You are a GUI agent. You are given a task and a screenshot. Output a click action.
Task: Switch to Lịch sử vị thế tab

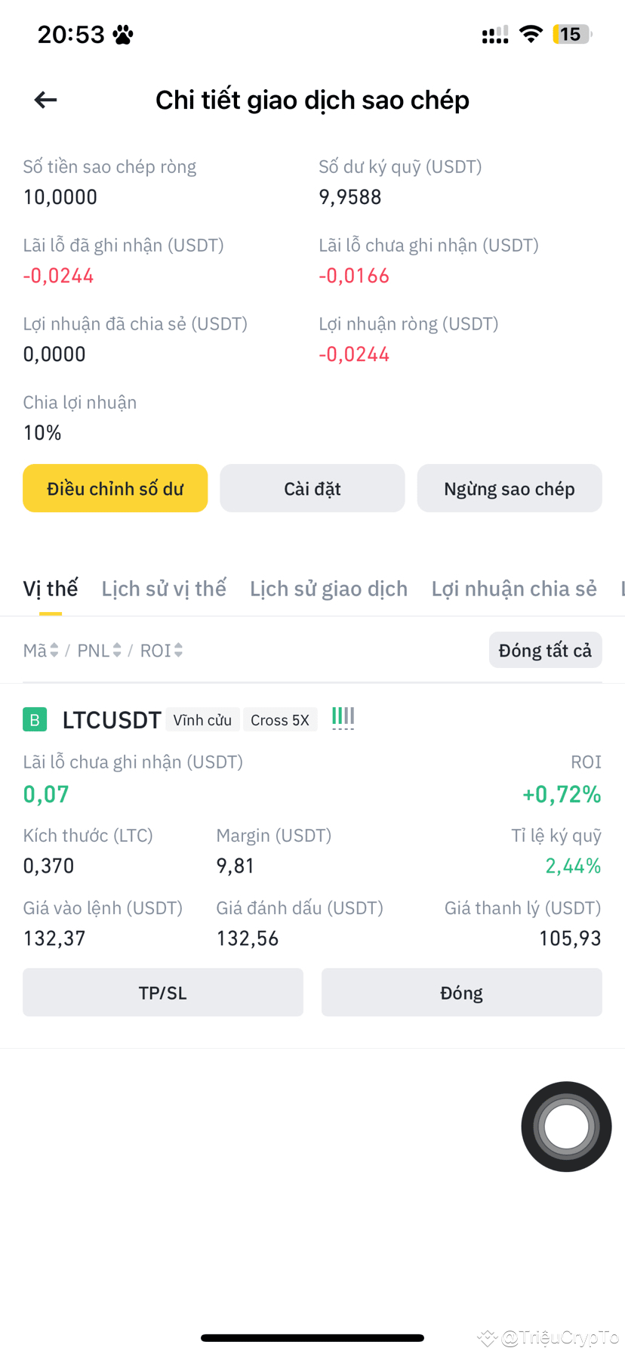[x=164, y=589]
